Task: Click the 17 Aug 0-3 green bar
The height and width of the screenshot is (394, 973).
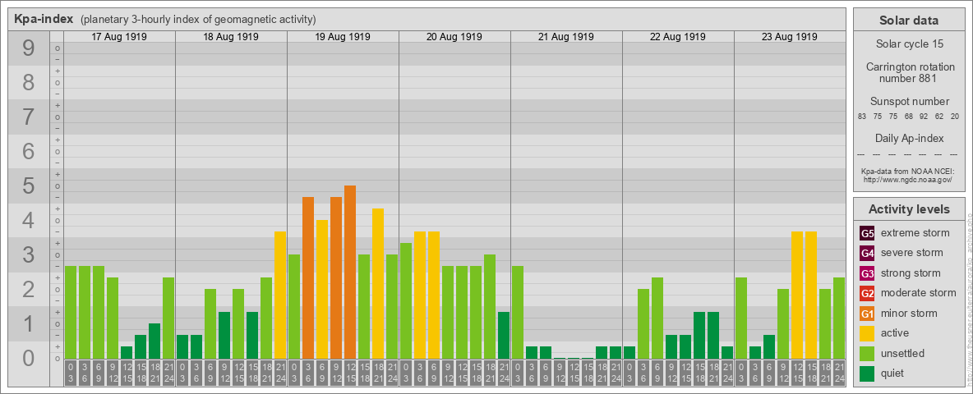Action: click(x=70, y=312)
